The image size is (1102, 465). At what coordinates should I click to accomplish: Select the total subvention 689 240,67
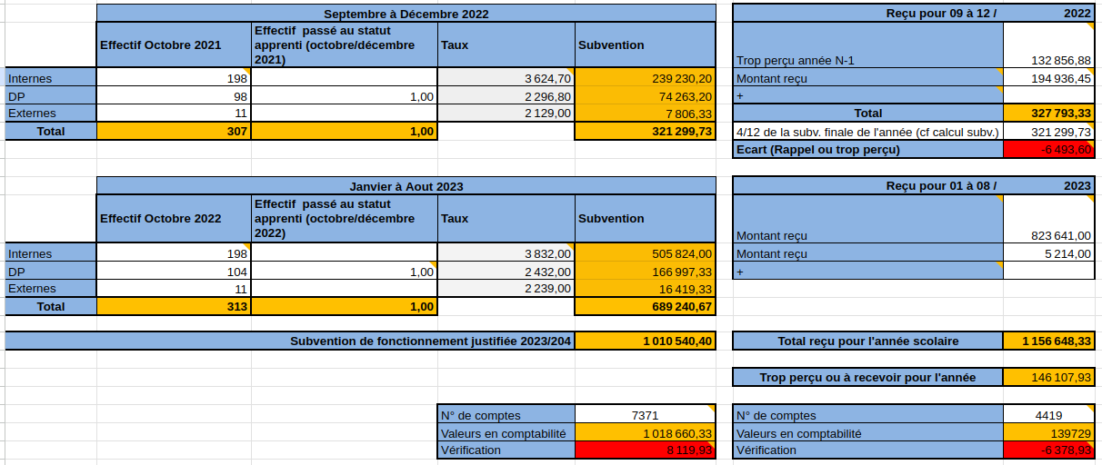click(x=646, y=306)
